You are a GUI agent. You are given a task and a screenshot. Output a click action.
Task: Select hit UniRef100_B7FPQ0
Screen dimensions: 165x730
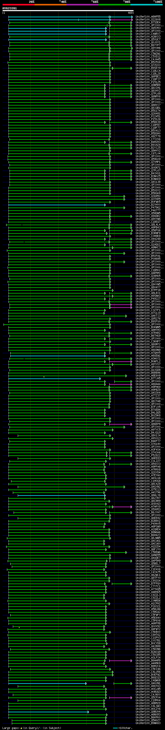(x=148, y=583)
